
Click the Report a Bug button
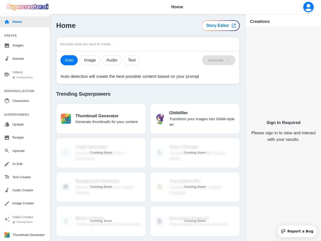(297, 231)
